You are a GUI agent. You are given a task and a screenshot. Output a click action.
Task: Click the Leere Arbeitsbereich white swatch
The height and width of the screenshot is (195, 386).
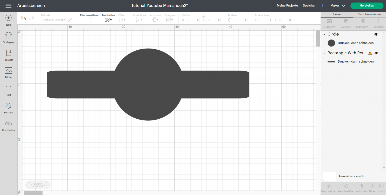[x=329, y=176]
